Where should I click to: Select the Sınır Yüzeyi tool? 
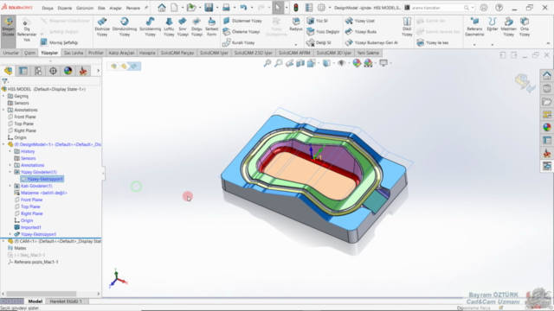183,28
